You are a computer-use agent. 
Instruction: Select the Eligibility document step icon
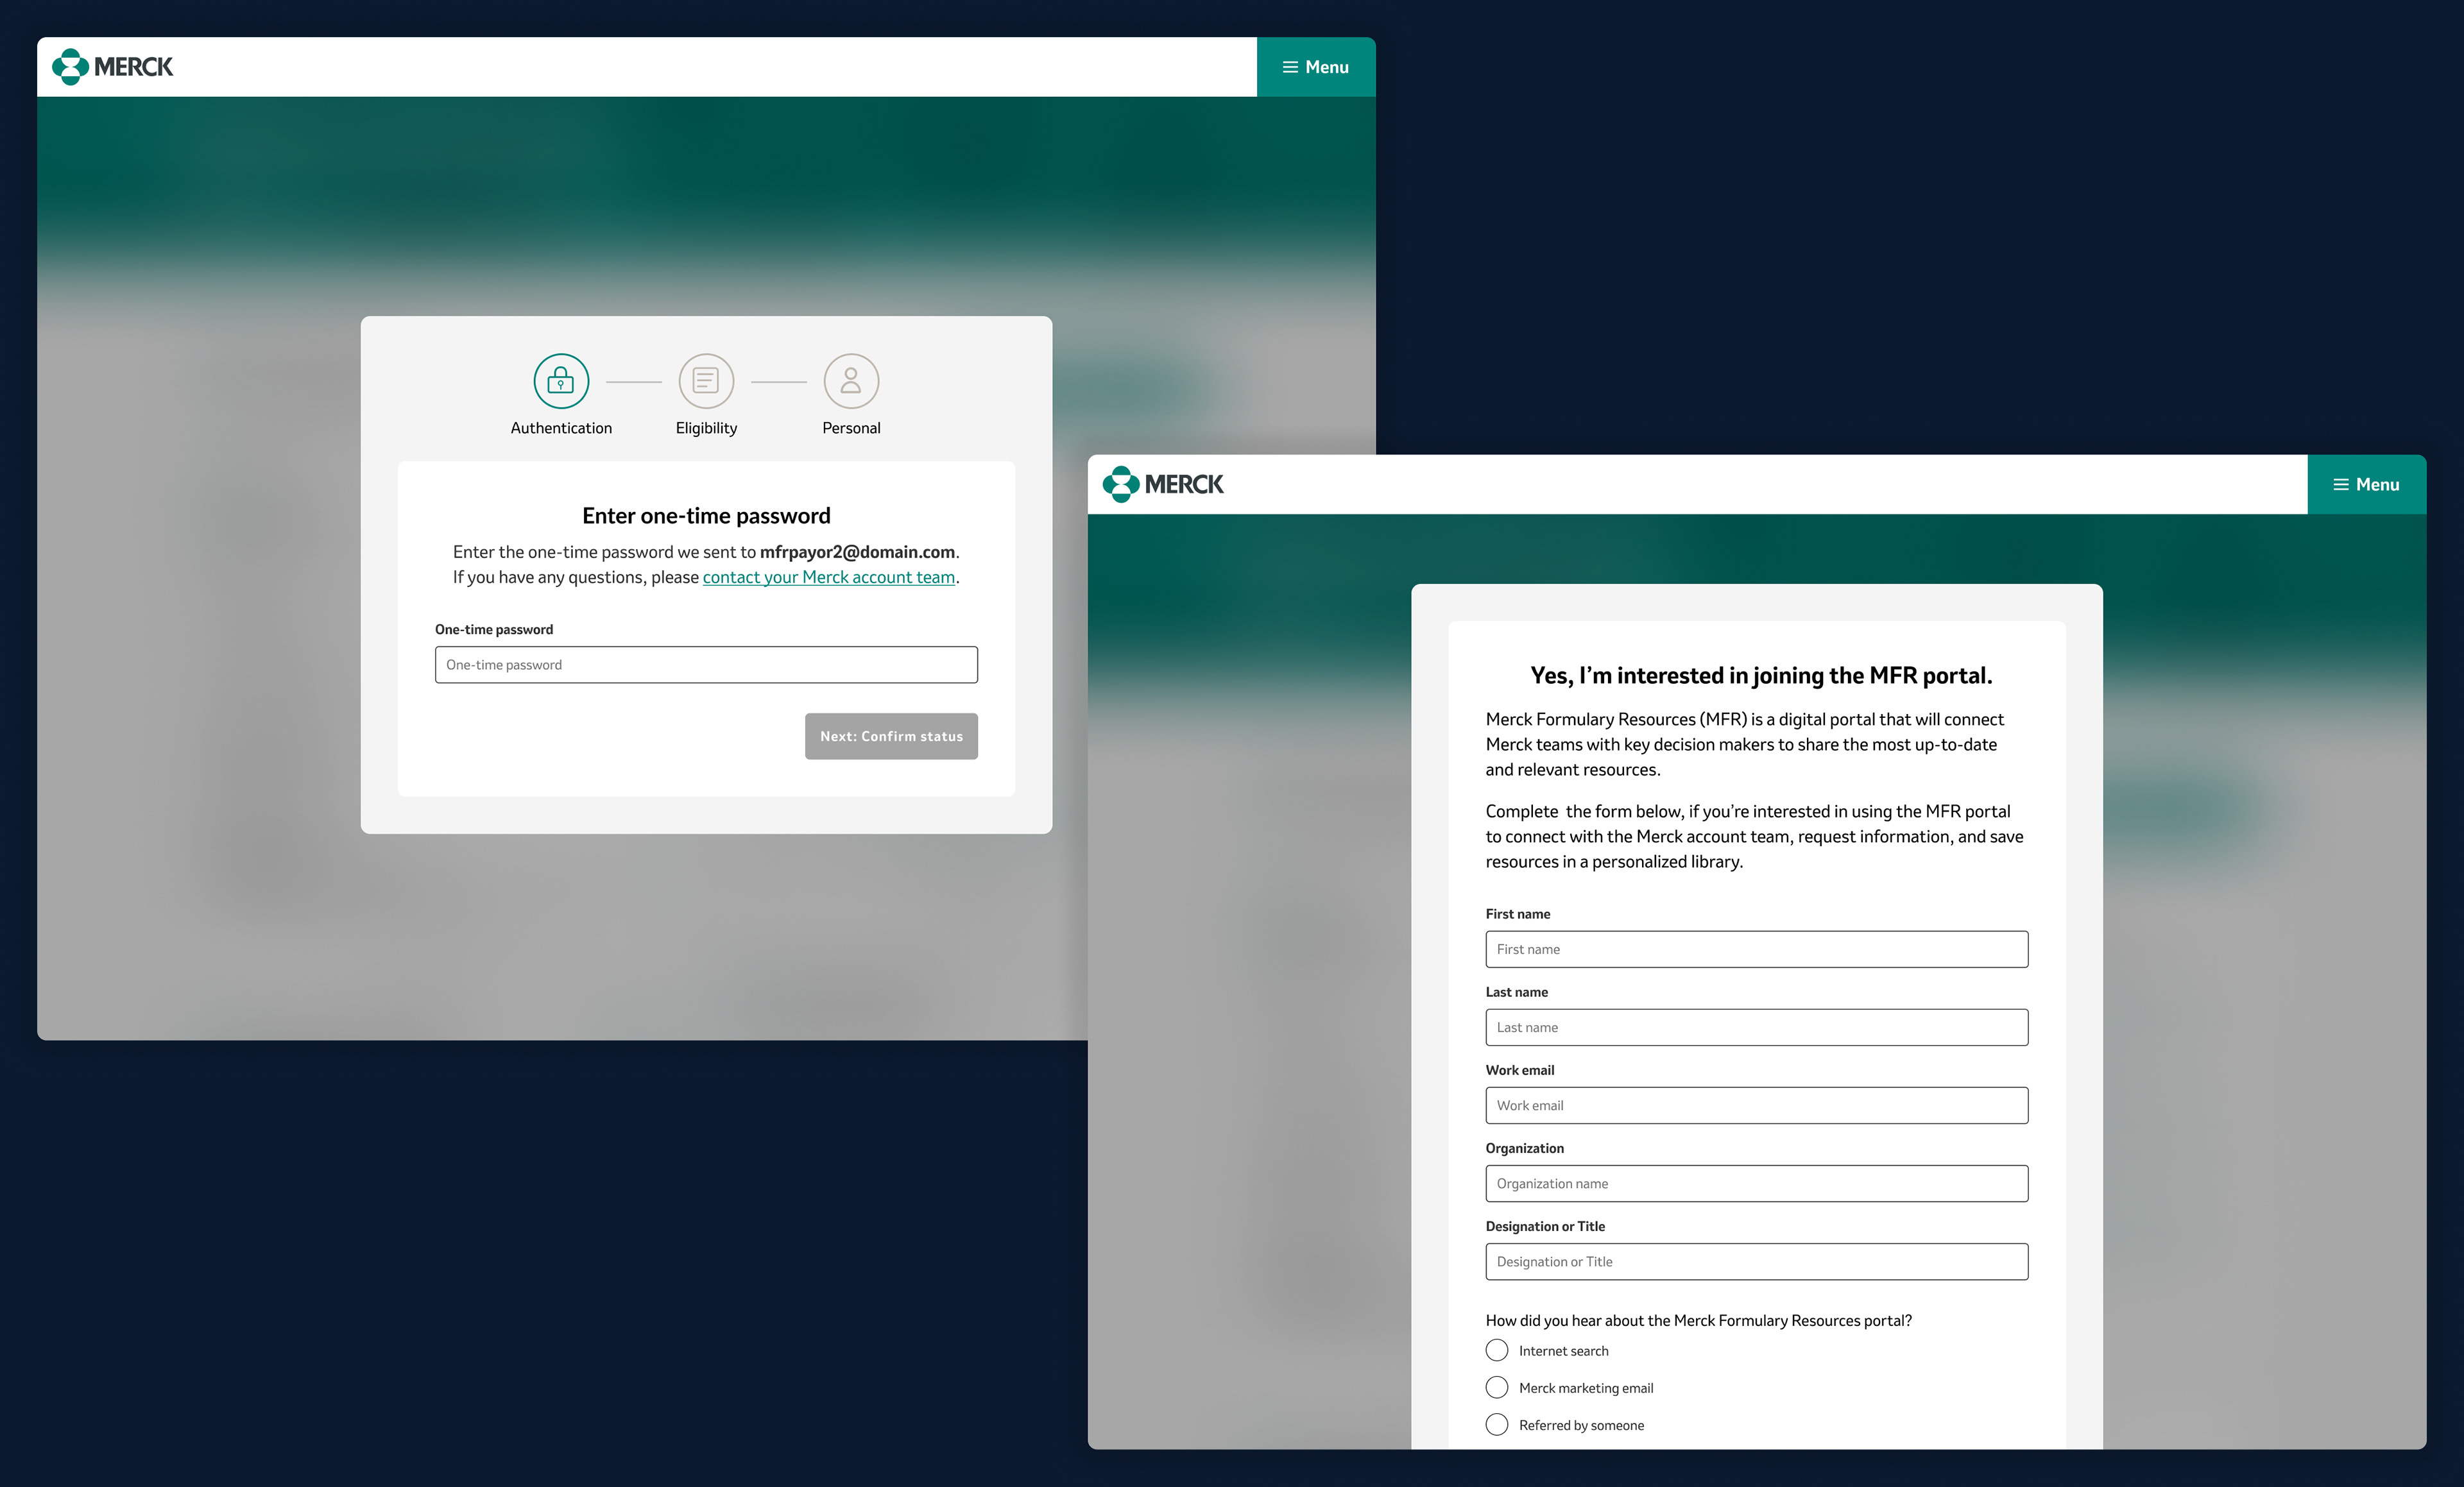point(706,381)
